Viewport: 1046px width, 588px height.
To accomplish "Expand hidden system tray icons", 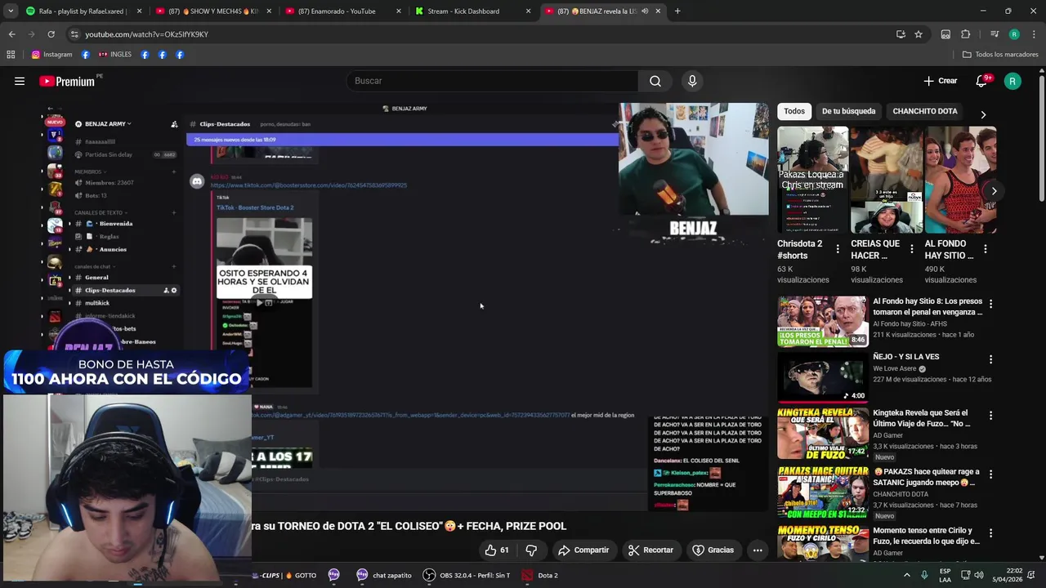I will (906, 575).
